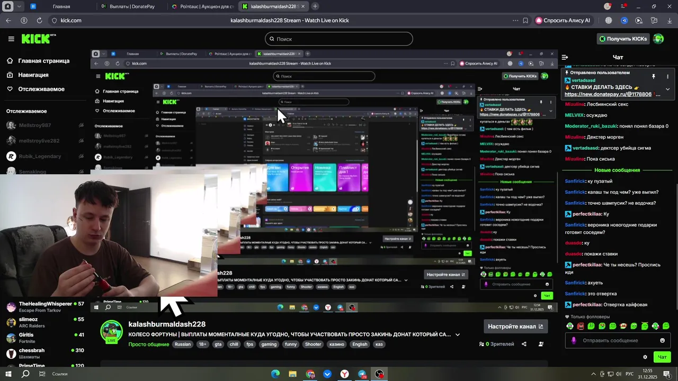The width and height of the screenshot is (678, 381).
Task: Click Спросить Алису AI button
Action: [563, 20]
